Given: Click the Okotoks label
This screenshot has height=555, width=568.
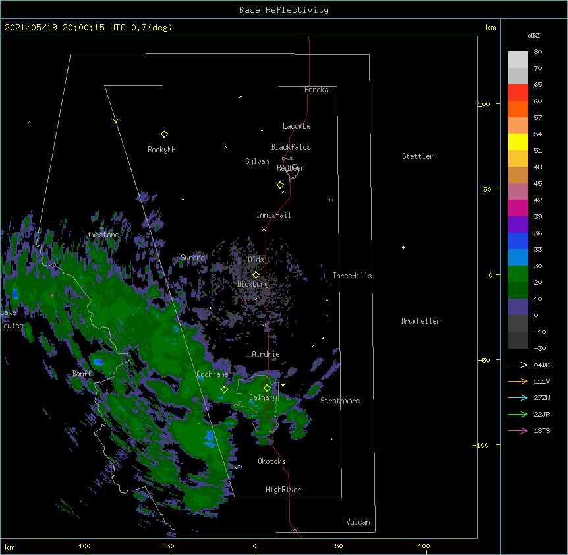Looking at the screenshot, I should pos(271,461).
